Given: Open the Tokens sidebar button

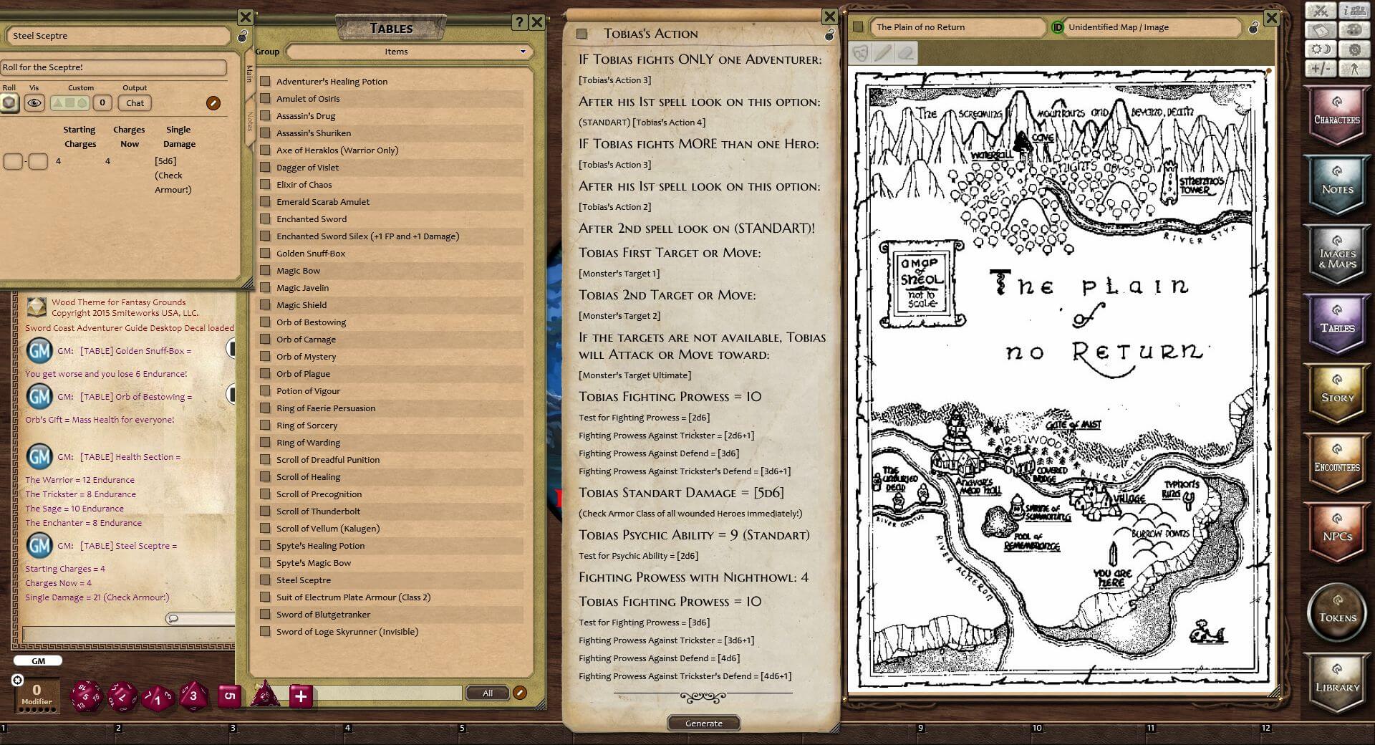Looking at the screenshot, I should pos(1336,613).
